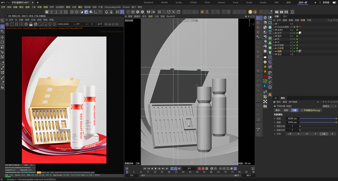Image resolution: width=338 pixels, height=181 pixels.
Task: Click the green shirt cloth icon
Action: coord(270,53)
